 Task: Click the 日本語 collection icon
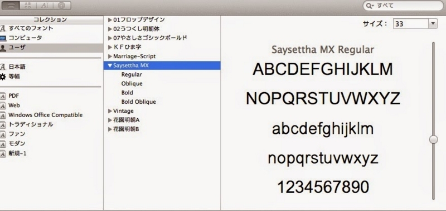(x=3, y=67)
